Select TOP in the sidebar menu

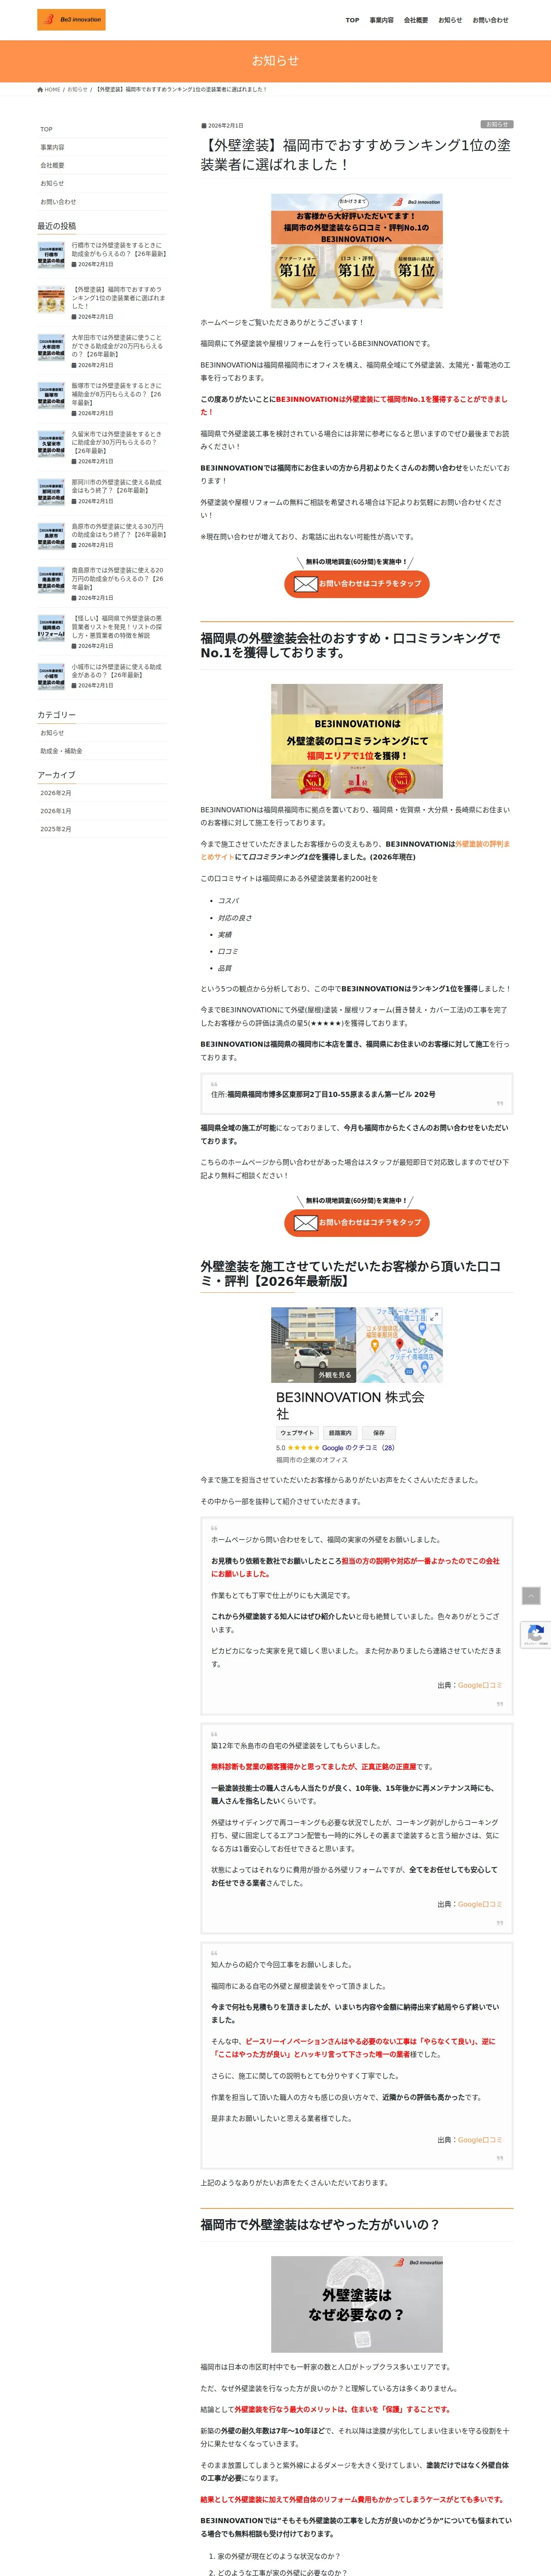pos(102,129)
